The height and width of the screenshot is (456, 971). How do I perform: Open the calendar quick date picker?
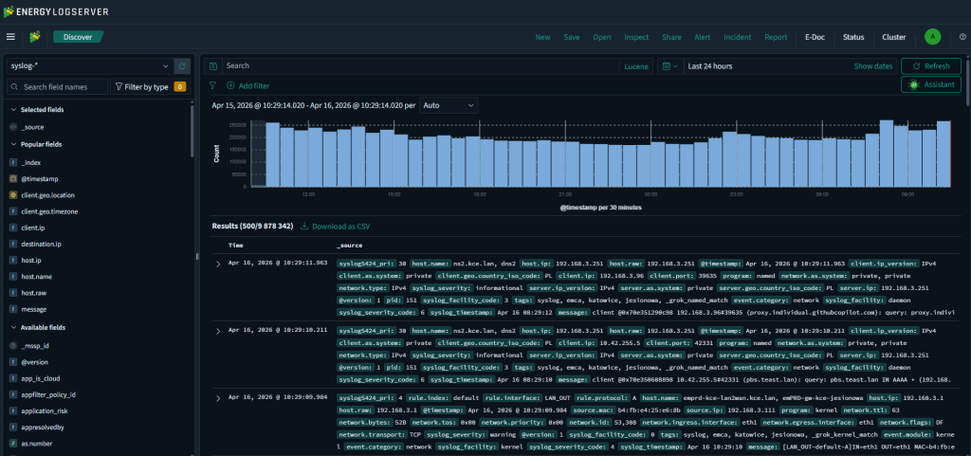tap(669, 66)
